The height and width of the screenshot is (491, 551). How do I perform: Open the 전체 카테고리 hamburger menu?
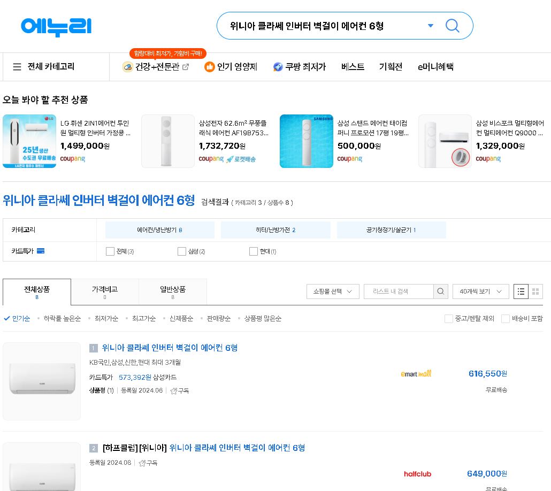click(17, 67)
